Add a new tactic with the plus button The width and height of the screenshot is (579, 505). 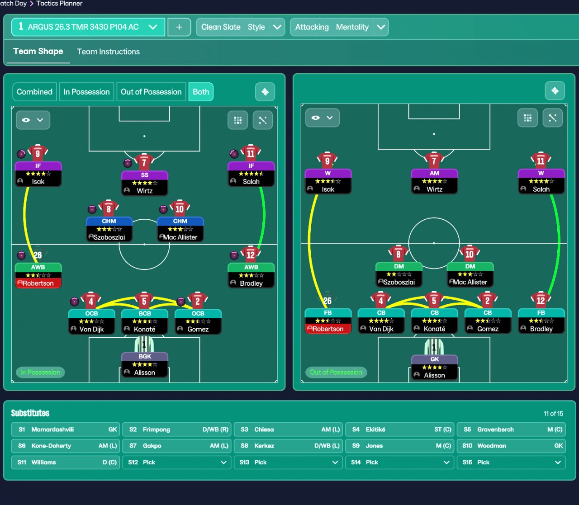(179, 27)
